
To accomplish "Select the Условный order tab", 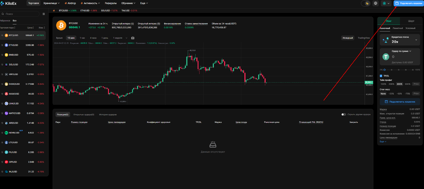I will click(411, 28).
